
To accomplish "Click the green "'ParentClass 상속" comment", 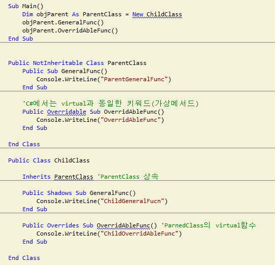I will (x=128, y=177).
